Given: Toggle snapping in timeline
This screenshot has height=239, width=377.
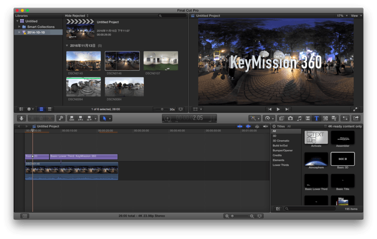Looking at the screenshot, I should tap(266, 126).
